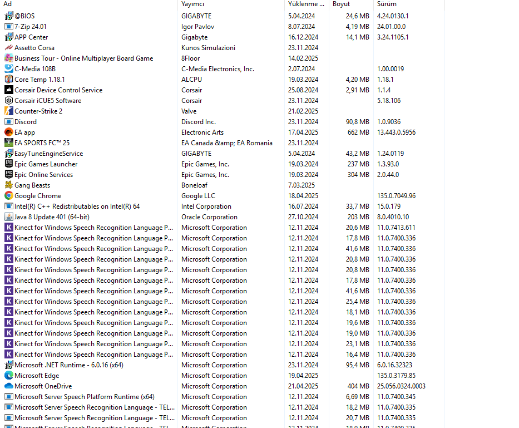Click the EasyTuneEngineService icon
The image size is (519, 428).
pyautogui.click(x=9, y=154)
